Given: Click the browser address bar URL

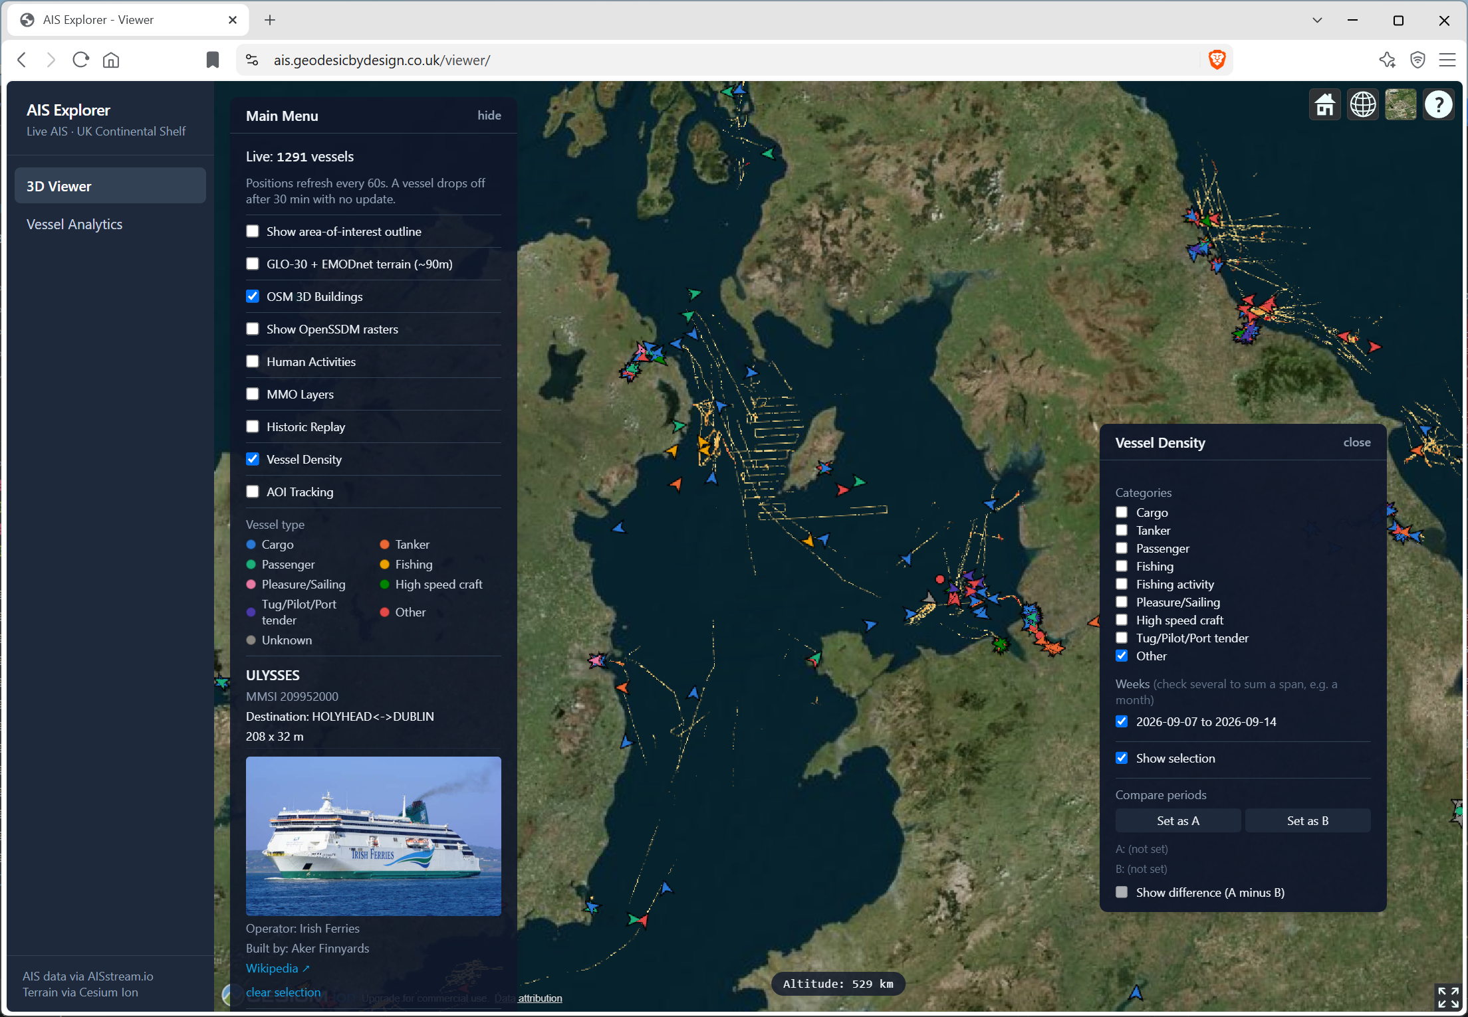Looking at the screenshot, I should pyautogui.click(x=382, y=60).
